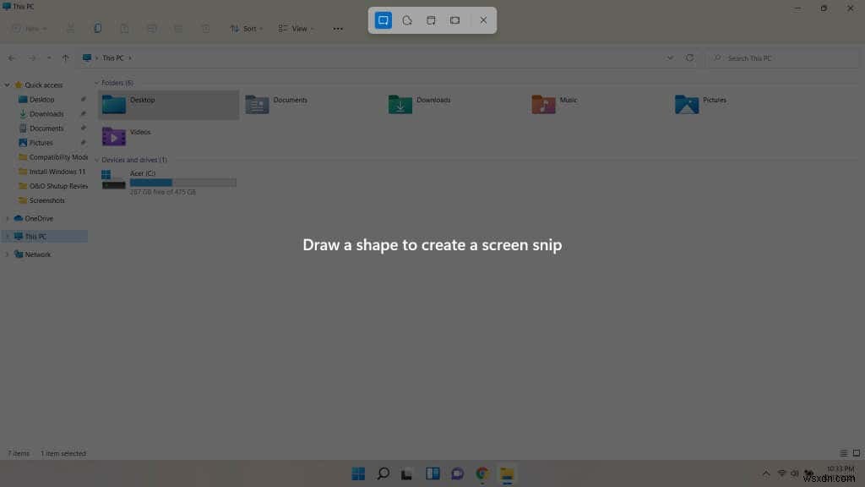The height and width of the screenshot is (487, 865).
Task: Open the View menu
Action: 296,28
